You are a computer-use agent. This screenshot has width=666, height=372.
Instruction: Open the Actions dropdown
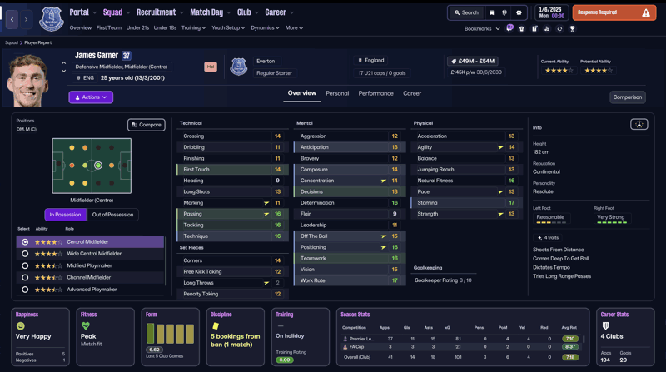pos(91,97)
